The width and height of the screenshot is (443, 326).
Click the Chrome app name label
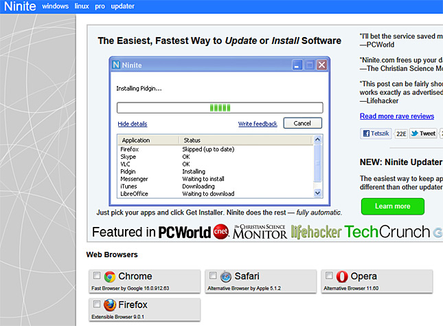(135, 276)
